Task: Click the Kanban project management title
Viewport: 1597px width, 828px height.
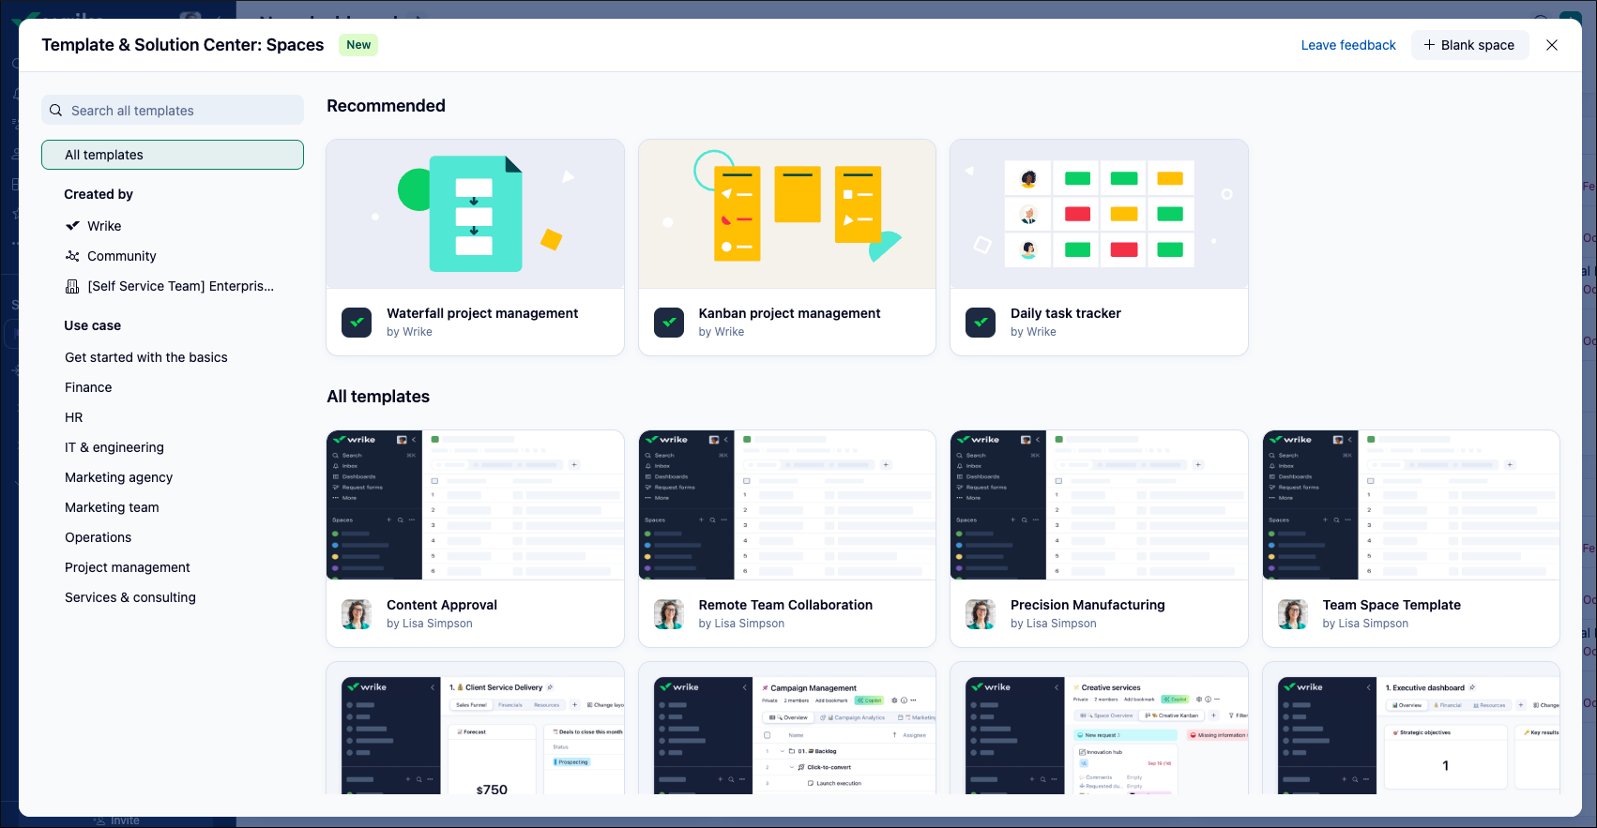Action: click(789, 313)
